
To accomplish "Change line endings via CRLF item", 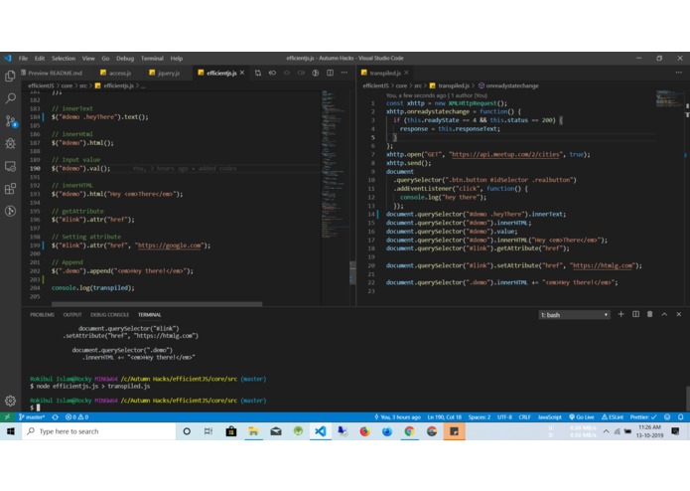I will coord(524,417).
